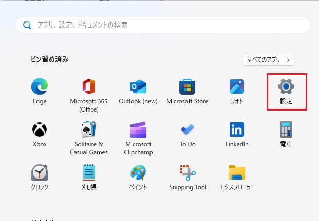Launch the Xbox app
This screenshot has width=319, height=221.
(x=40, y=129)
